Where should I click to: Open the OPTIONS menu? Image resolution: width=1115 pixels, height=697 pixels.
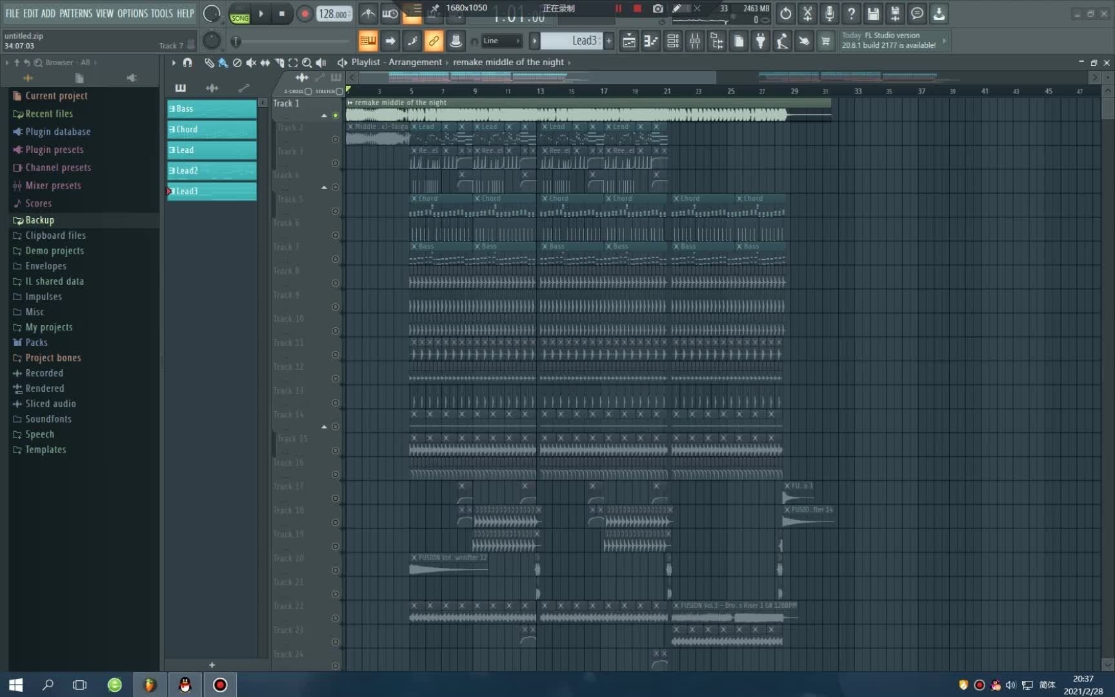click(x=132, y=13)
